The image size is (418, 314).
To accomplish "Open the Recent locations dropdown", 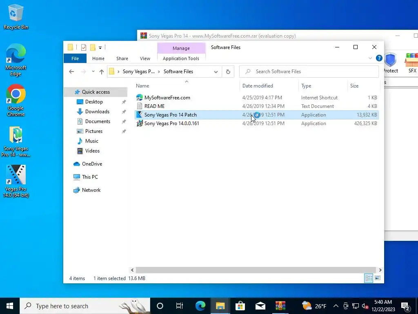I will pyautogui.click(x=93, y=72).
